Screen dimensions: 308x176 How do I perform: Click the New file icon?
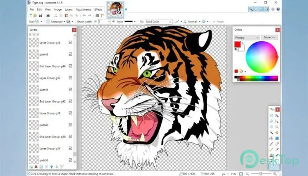(30, 15)
